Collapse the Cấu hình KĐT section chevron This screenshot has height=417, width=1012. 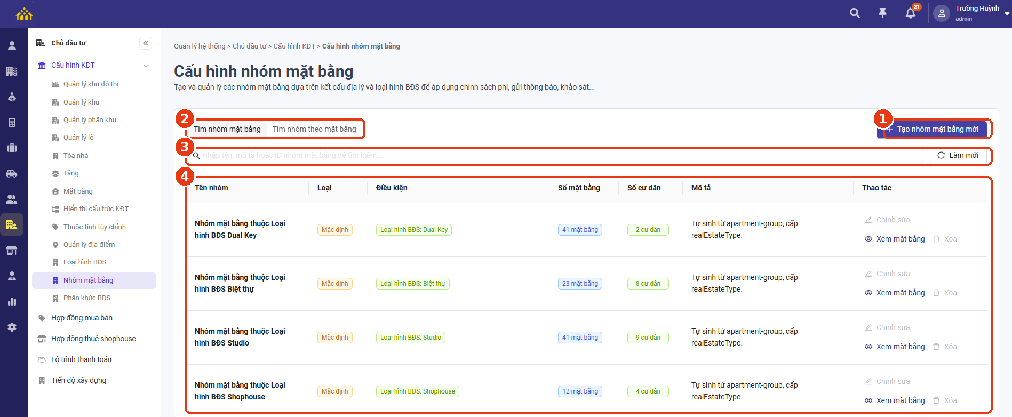(146, 66)
